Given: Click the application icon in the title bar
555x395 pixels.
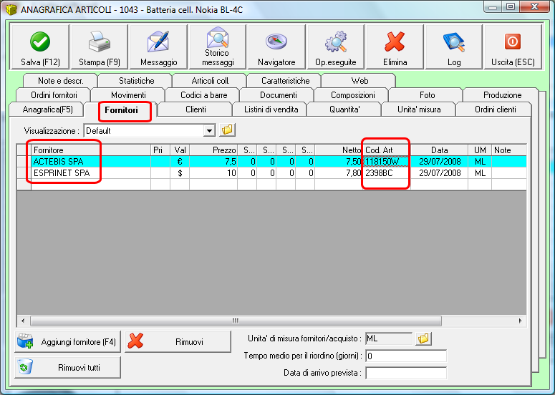Looking at the screenshot, I should pyautogui.click(x=11, y=9).
